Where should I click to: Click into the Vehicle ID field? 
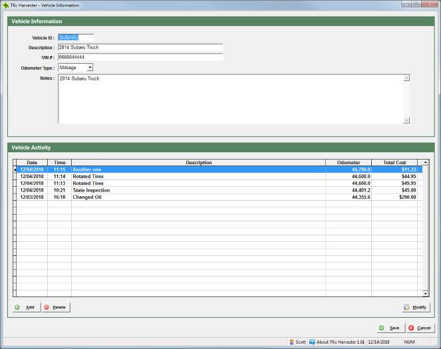pos(75,38)
